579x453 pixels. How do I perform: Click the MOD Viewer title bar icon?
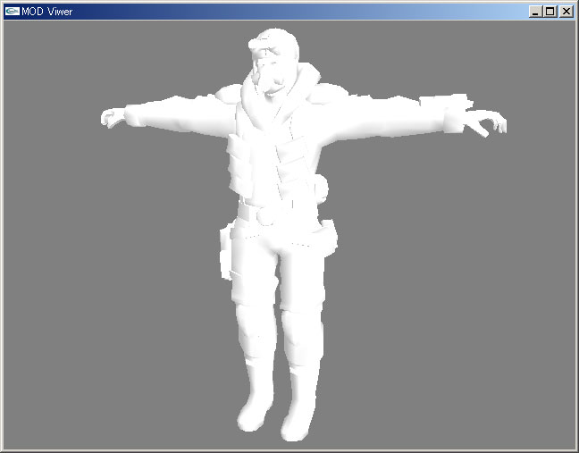tap(12, 12)
